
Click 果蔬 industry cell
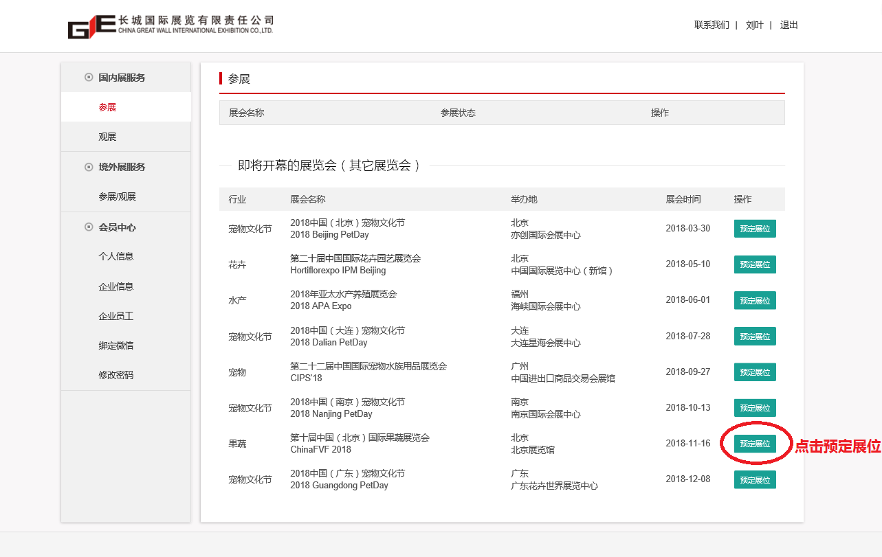pyautogui.click(x=237, y=444)
